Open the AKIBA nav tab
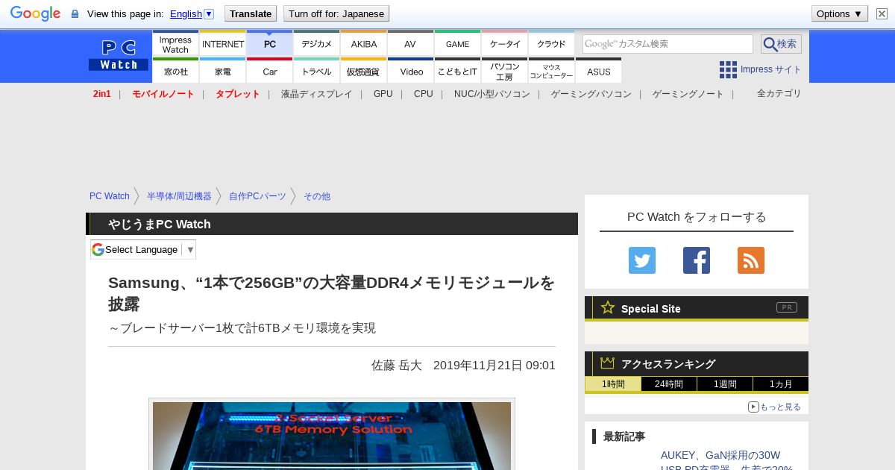This screenshot has width=895, height=470. click(364, 44)
